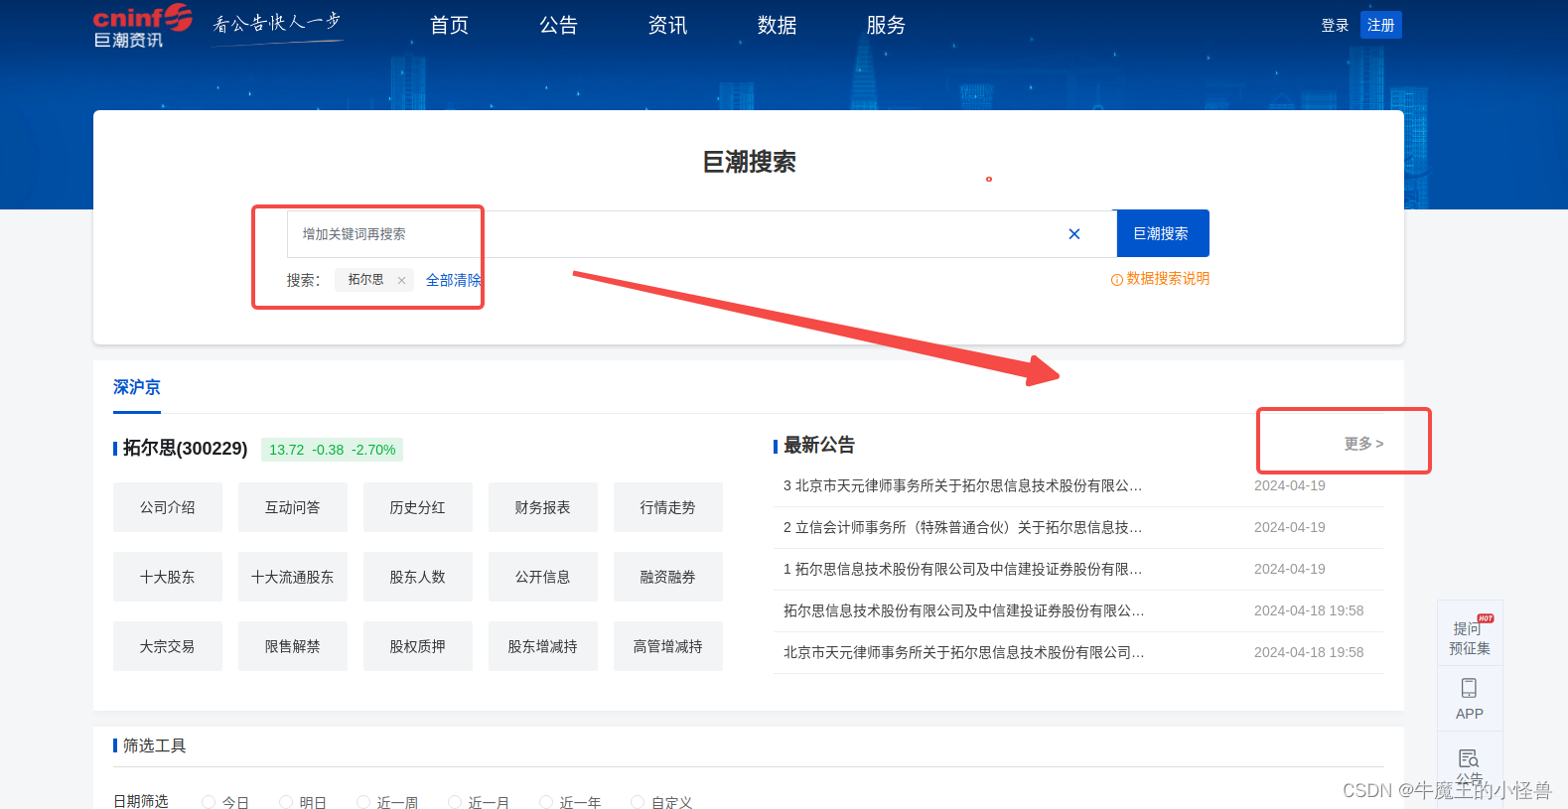Open 更多 latest announcements

point(1363,444)
